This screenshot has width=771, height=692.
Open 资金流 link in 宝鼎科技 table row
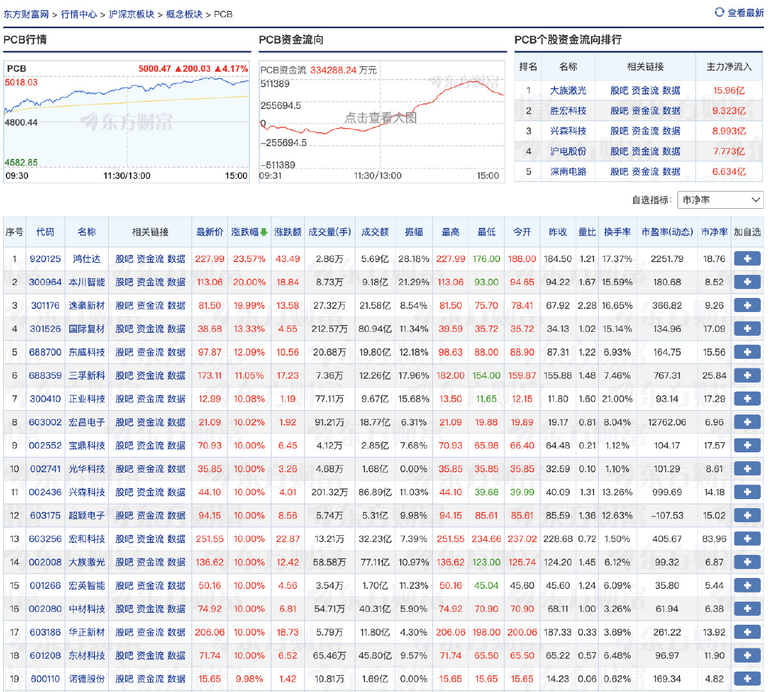[150, 445]
